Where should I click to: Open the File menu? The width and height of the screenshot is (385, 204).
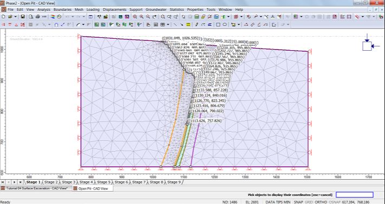coord(10,10)
